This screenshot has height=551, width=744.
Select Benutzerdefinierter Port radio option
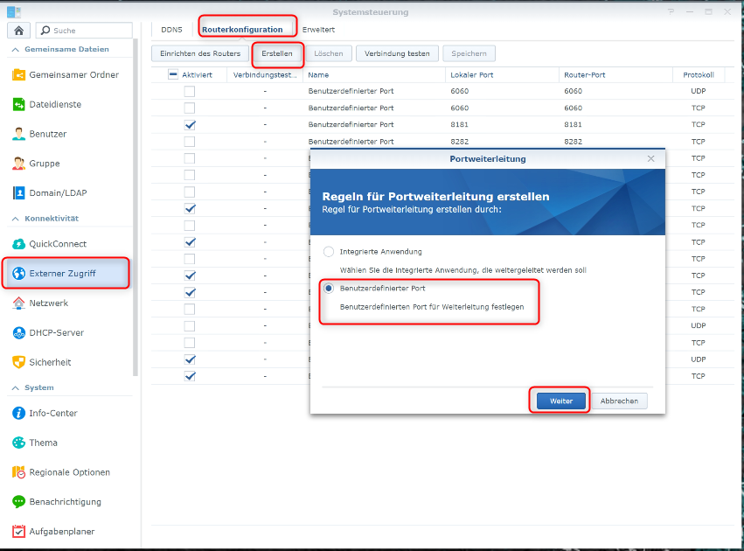[x=329, y=288]
